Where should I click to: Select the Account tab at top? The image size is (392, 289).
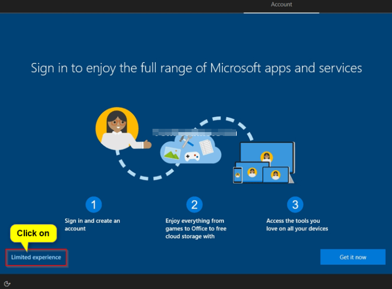click(281, 5)
